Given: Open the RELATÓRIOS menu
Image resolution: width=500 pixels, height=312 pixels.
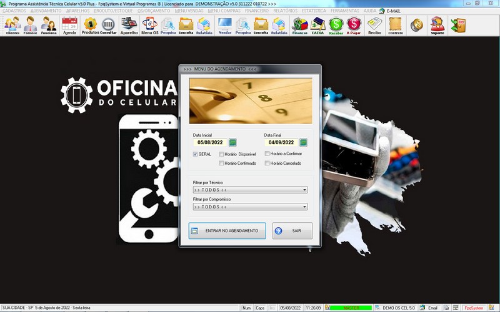Looking at the screenshot, I should pos(286,11).
